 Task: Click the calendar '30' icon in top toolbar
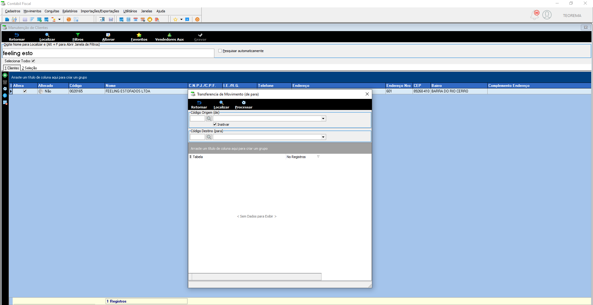(136, 19)
